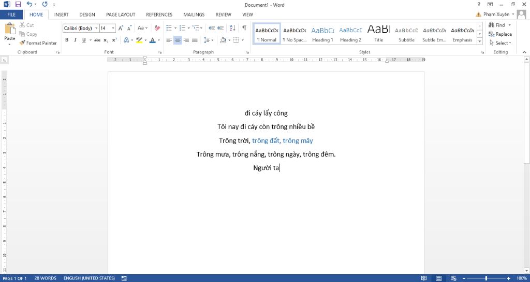The height and width of the screenshot is (282, 530).
Task: Click the Copy button
Action: [28, 34]
